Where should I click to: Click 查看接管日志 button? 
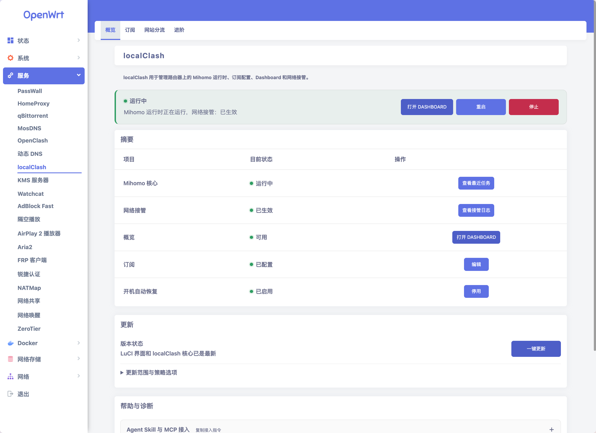476,210
